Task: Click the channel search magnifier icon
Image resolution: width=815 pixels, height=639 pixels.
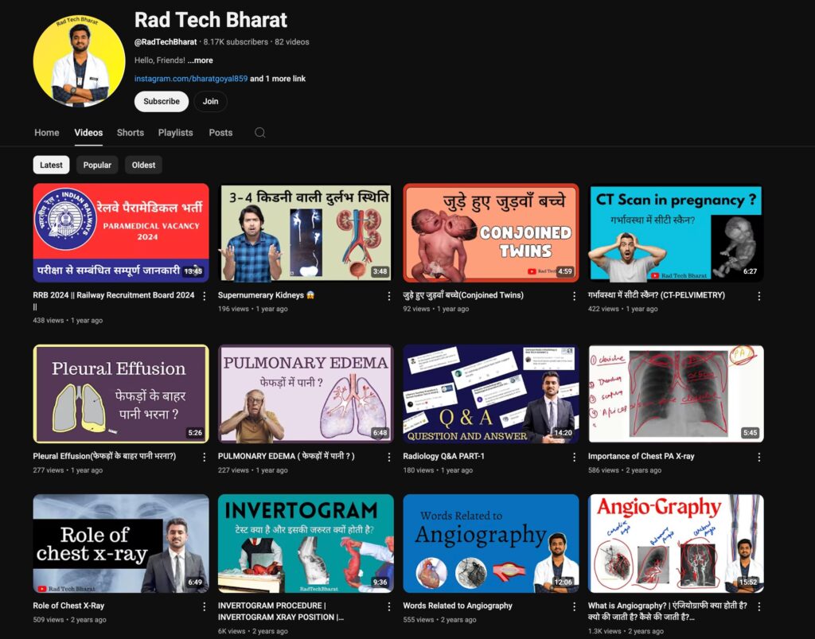Action: pyautogui.click(x=260, y=132)
